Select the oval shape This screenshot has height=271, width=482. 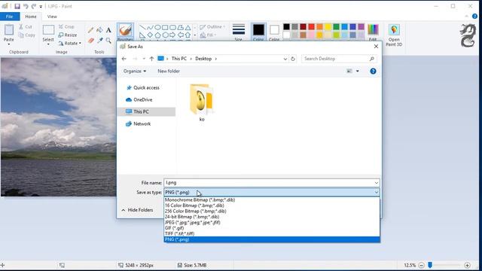[x=157, y=27]
